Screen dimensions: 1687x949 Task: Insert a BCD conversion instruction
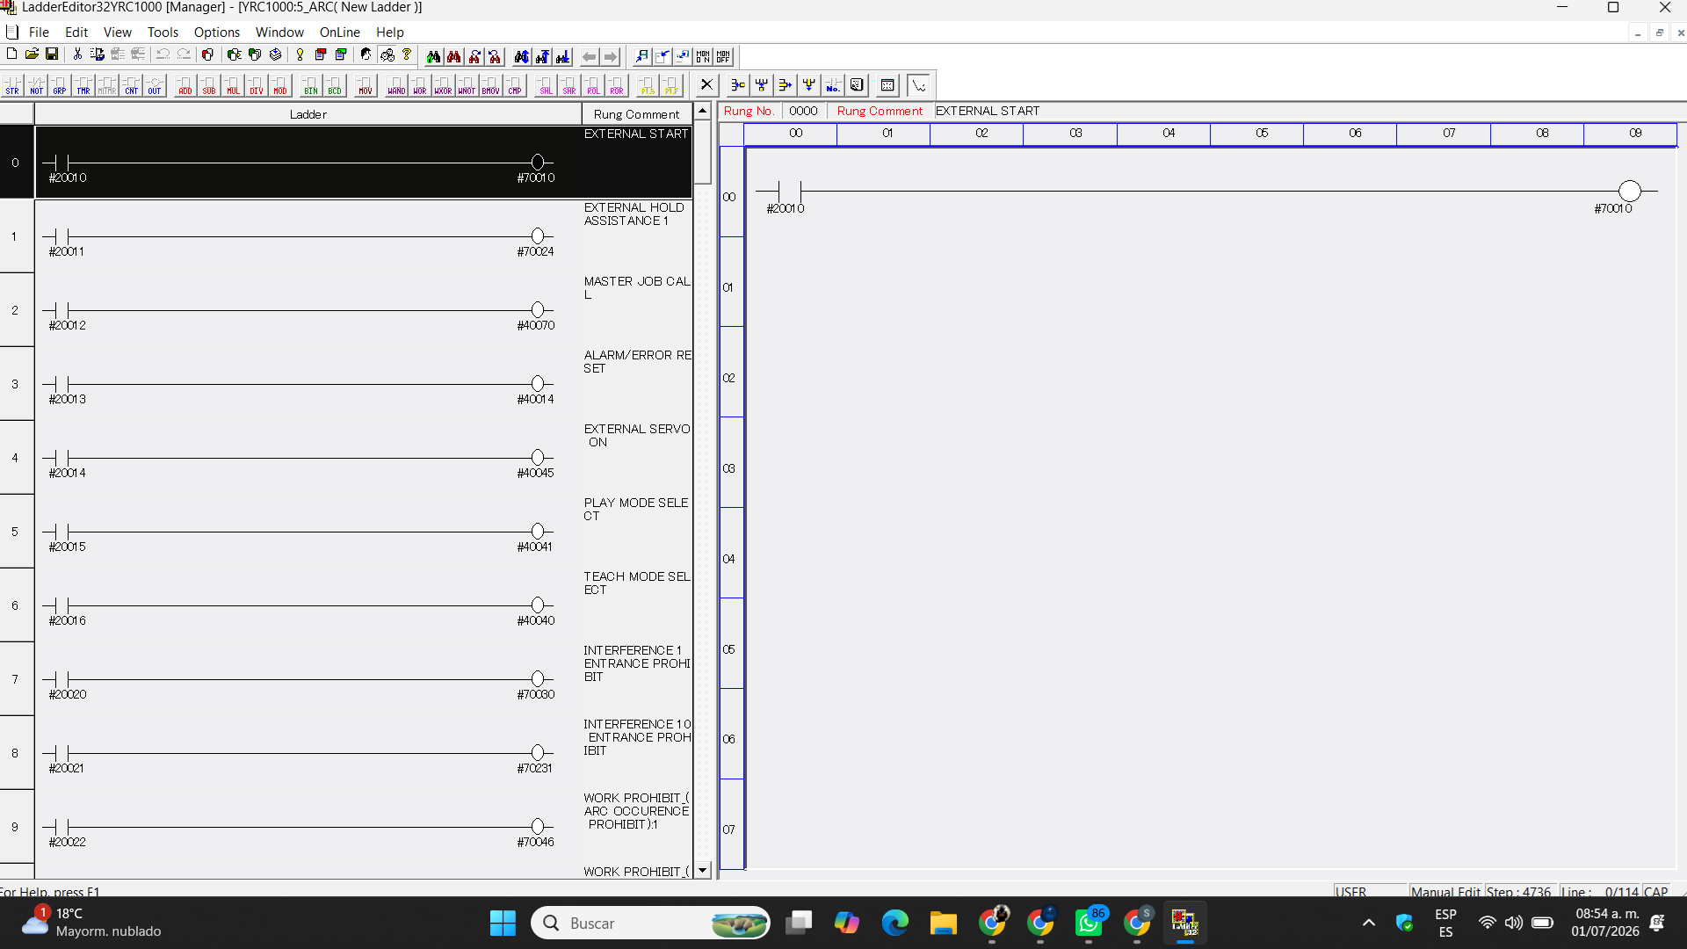point(334,85)
